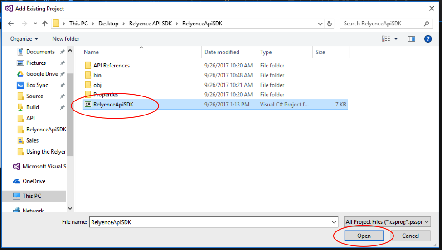Click the Search RelyenceApiSDK field
The image size is (442, 250).
pyautogui.click(x=382, y=24)
